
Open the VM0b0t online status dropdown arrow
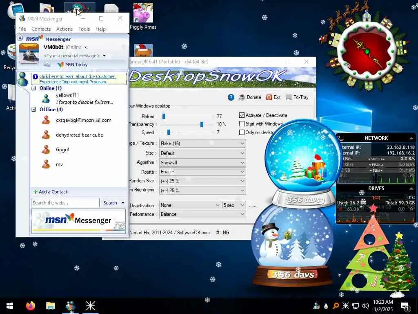tap(86, 47)
